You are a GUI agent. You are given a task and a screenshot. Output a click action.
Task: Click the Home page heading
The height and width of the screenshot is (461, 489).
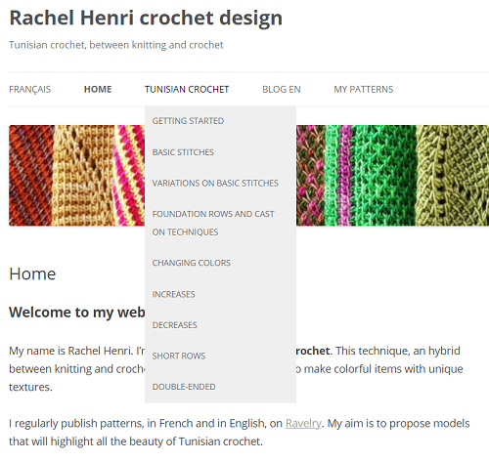pyautogui.click(x=32, y=273)
